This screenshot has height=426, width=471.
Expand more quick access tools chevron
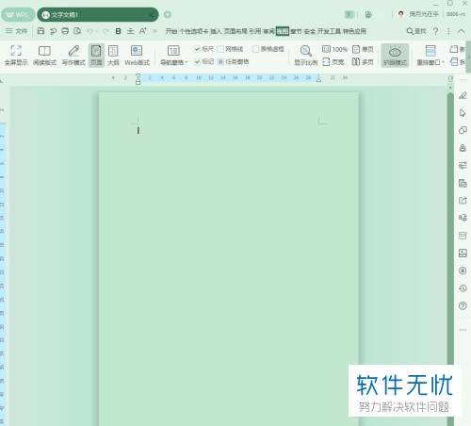154,31
